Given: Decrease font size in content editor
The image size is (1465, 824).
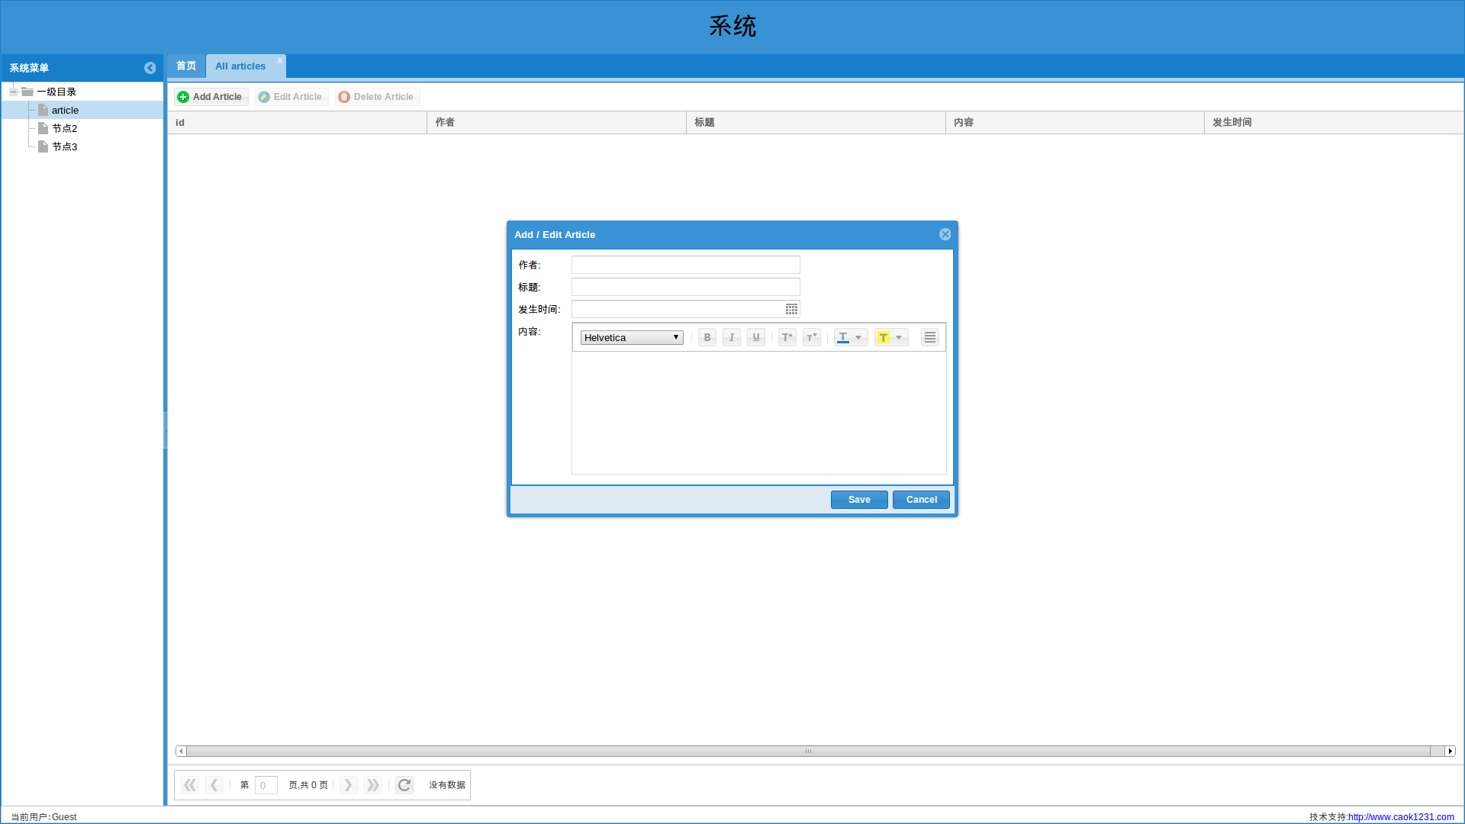Looking at the screenshot, I should pyautogui.click(x=812, y=337).
